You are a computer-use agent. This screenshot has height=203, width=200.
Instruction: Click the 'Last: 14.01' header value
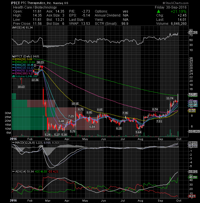(171, 20)
